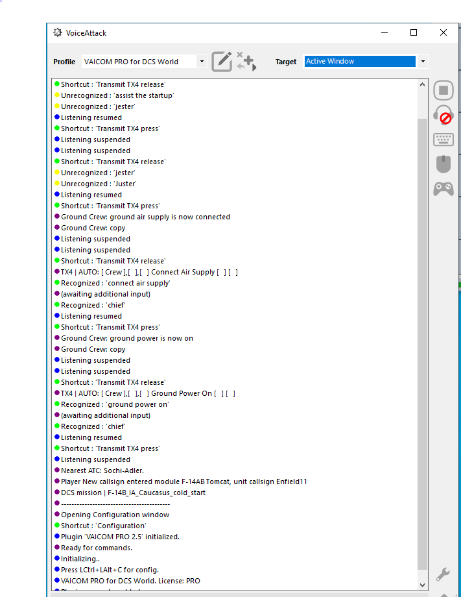Click the log scrollbar down arrow
The height and width of the screenshot is (597, 461).
click(x=422, y=585)
